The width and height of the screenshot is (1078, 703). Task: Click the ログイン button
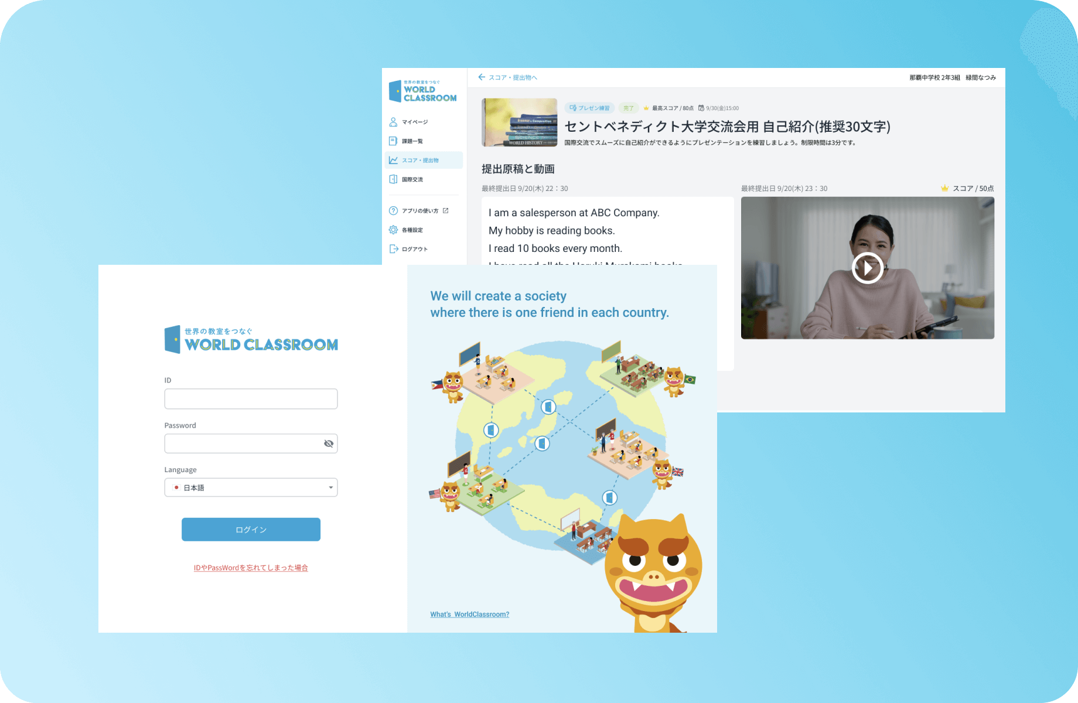(251, 530)
